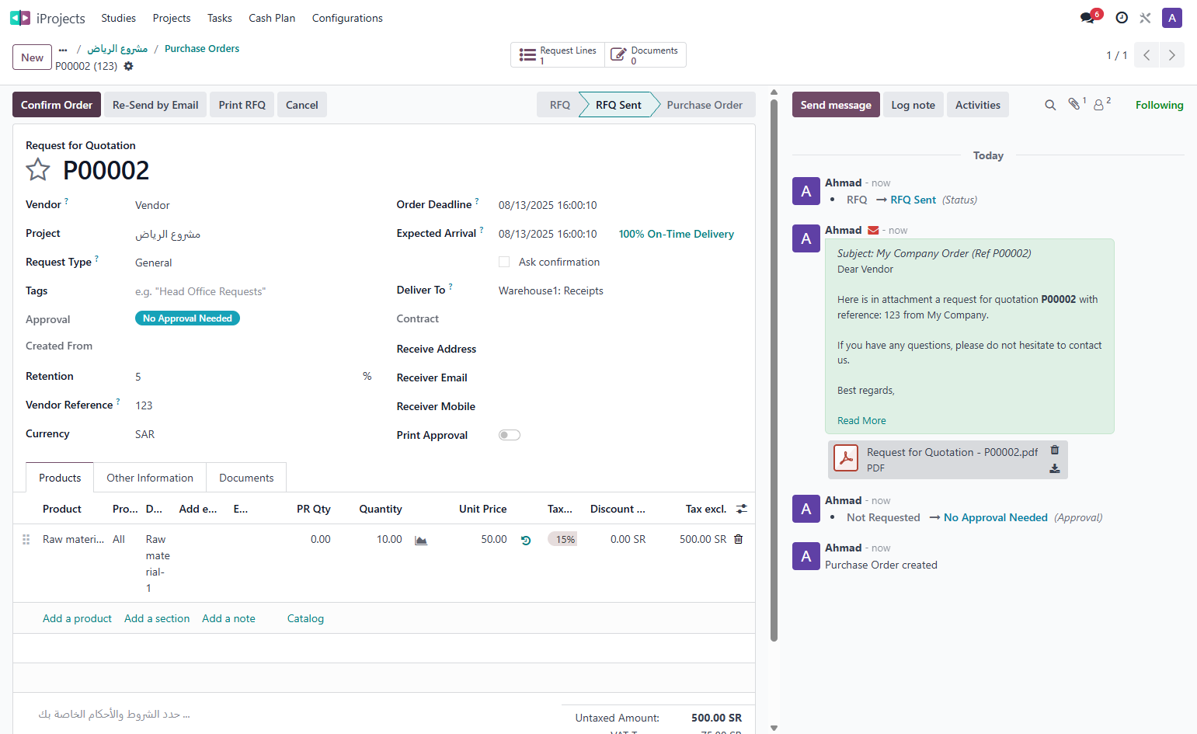Click the Following button

pyautogui.click(x=1160, y=105)
